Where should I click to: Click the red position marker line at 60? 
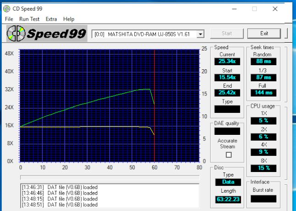pyautogui.click(x=154, y=105)
